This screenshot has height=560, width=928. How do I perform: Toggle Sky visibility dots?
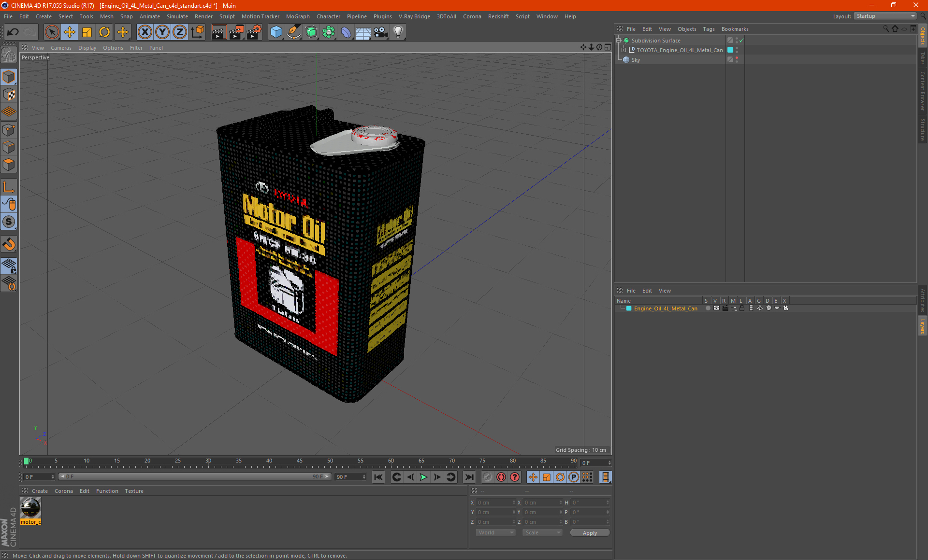click(737, 60)
